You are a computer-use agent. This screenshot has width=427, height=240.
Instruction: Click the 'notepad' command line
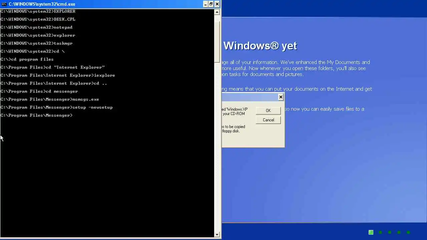36,27
